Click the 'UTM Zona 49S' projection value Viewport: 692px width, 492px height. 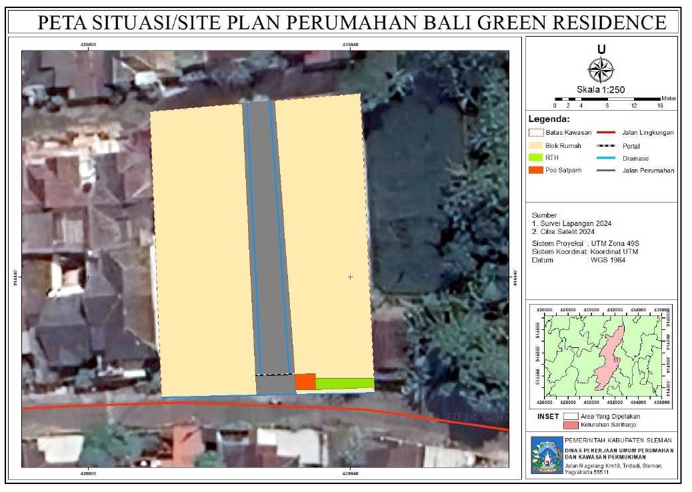click(615, 243)
